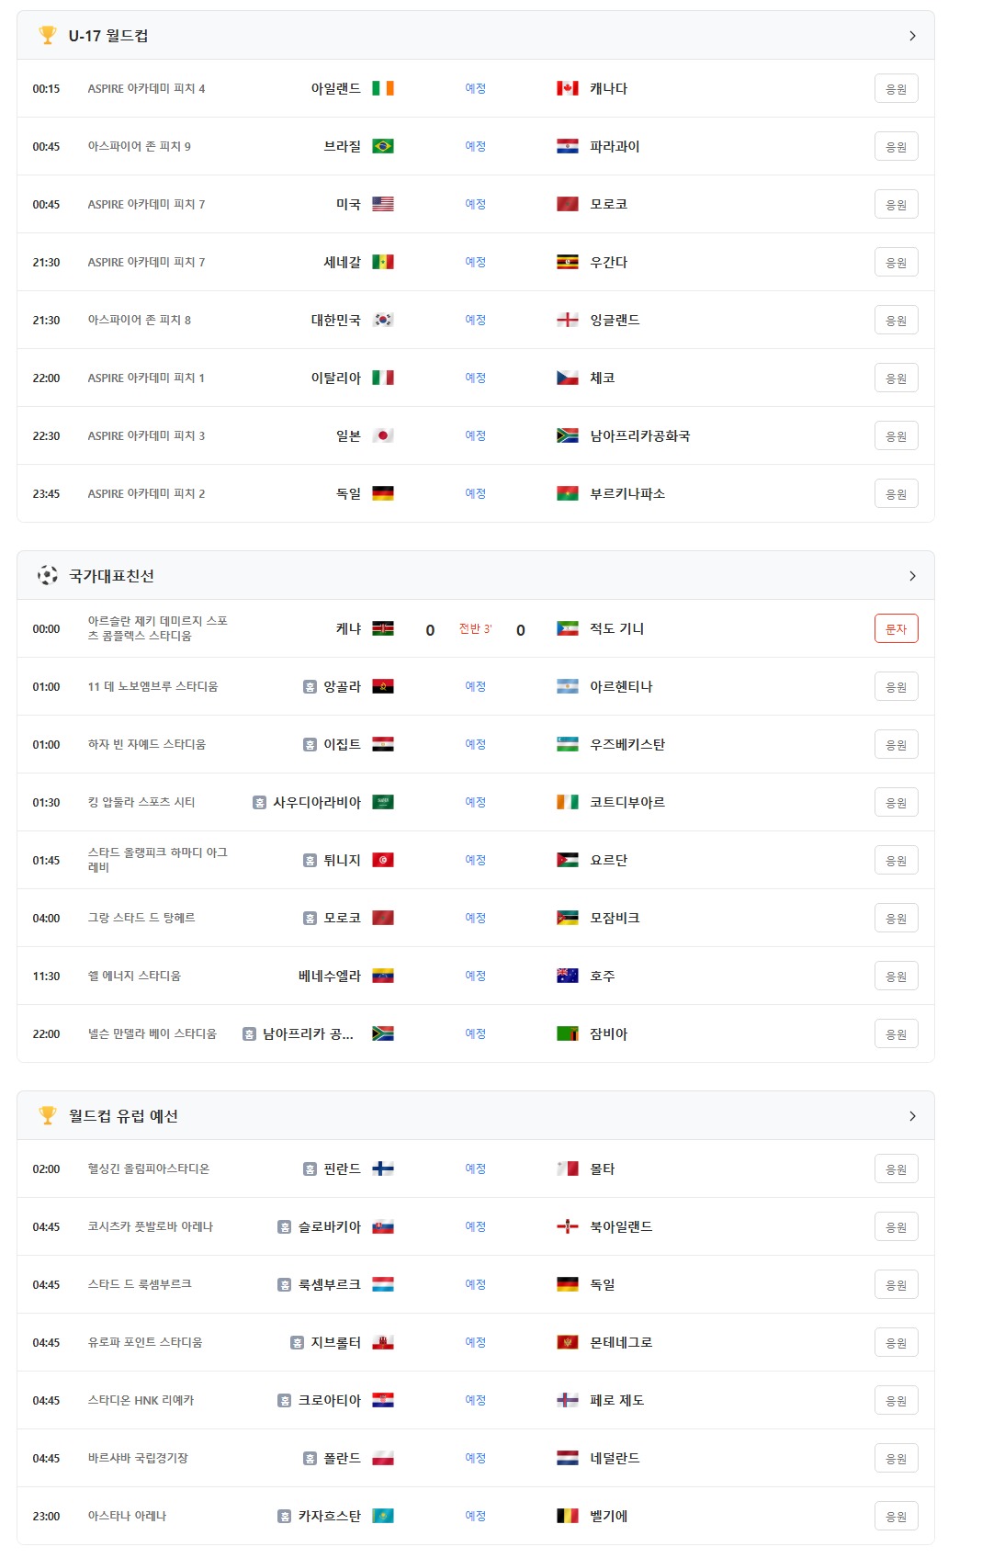Image resolution: width=982 pixels, height=1558 pixels.
Task: Click the 대한민국 flag icon
Action: point(383,320)
